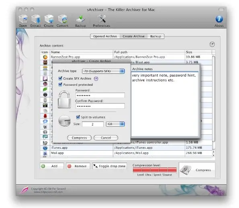Click the large Compress button in main window
239x208 pixels.
197,170
